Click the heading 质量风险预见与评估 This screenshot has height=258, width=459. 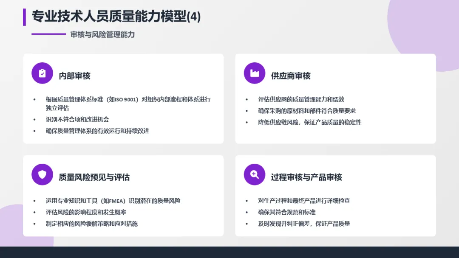(94, 177)
